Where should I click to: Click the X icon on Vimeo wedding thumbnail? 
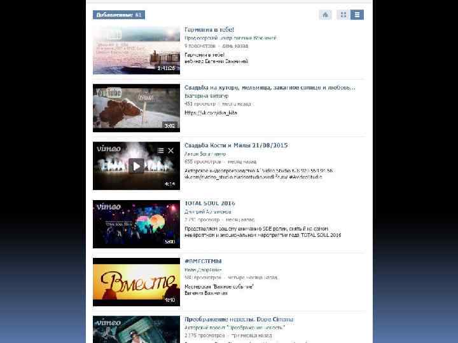tap(171, 151)
